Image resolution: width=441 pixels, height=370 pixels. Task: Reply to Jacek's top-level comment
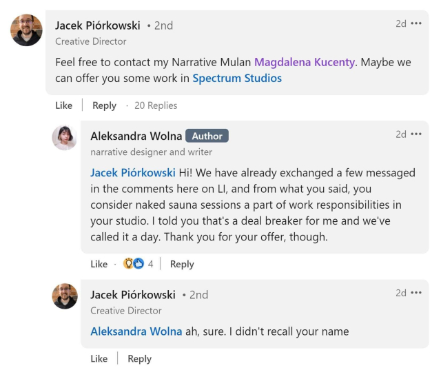104,105
